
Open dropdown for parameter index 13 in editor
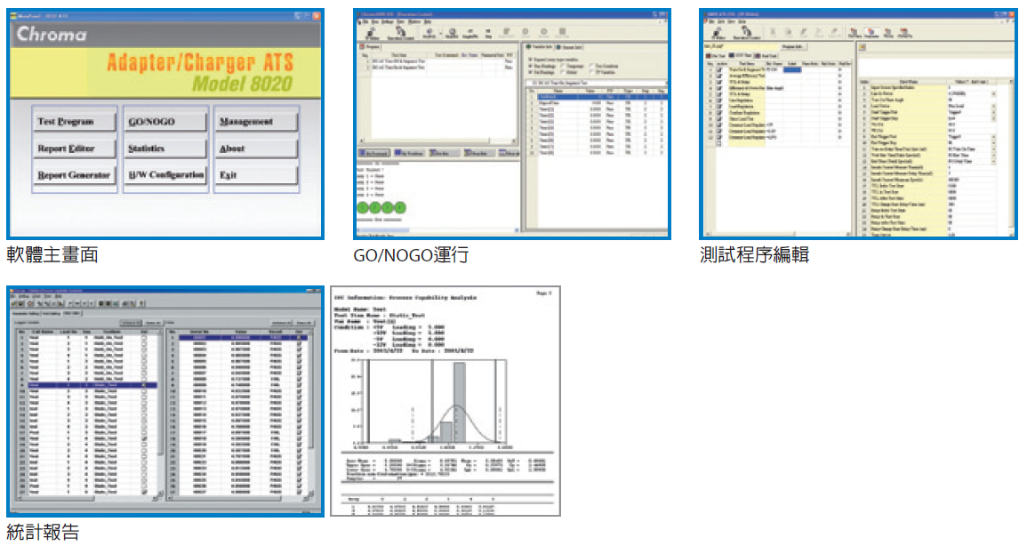point(993,161)
